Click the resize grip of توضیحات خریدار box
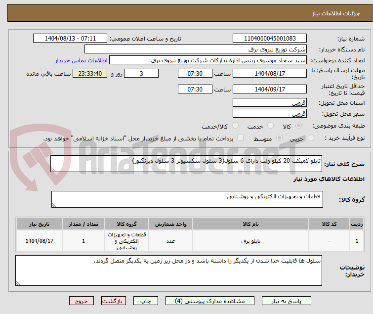Viewport: 373px width, 314px height. 18,283
